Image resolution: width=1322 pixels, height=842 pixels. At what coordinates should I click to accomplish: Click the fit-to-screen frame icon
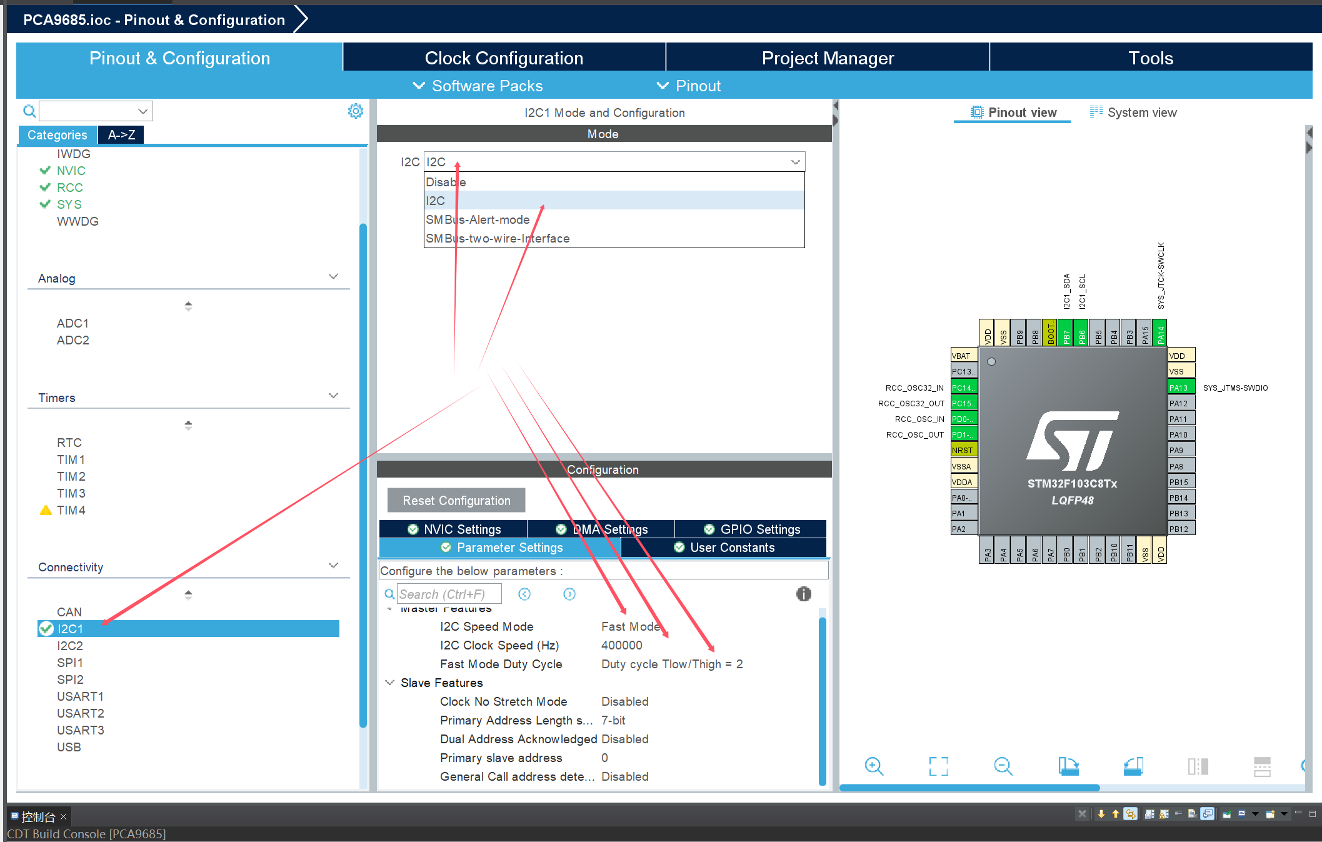click(938, 766)
